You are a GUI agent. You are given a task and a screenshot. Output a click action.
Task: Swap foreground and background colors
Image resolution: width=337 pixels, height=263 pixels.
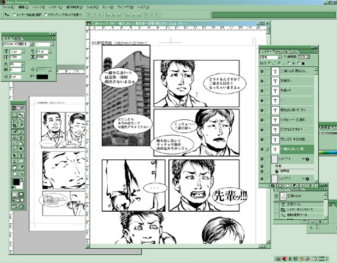click(x=22, y=179)
